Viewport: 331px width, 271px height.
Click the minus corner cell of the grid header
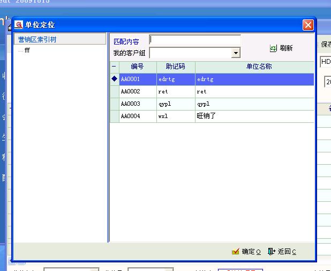[x=114, y=67]
